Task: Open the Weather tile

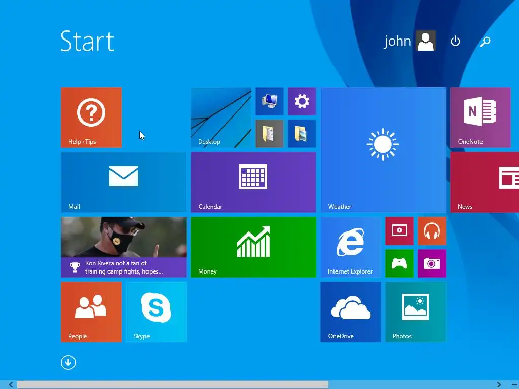Action: (383, 150)
